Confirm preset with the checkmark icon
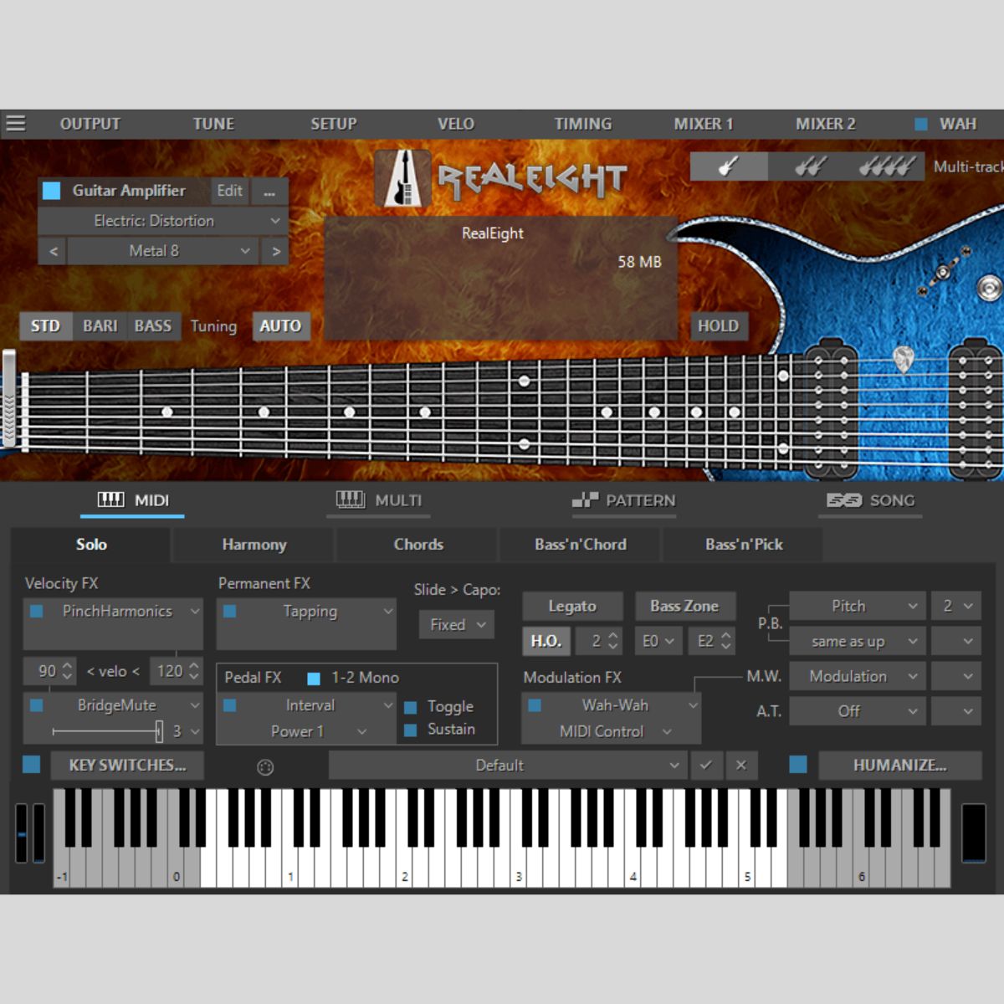This screenshot has width=1004, height=1004. pos(706,766)
